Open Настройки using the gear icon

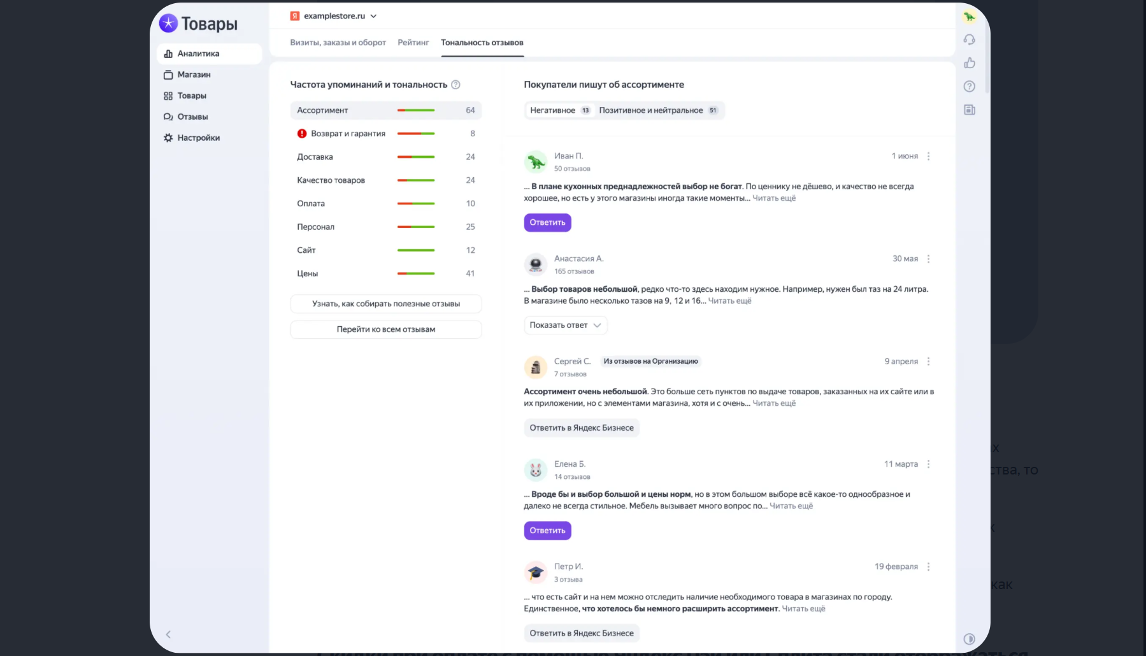197,138
